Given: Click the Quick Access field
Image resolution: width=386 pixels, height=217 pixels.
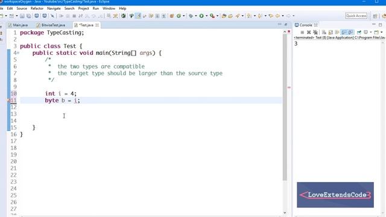Looking at the screenshot, I should pos(356,16).
